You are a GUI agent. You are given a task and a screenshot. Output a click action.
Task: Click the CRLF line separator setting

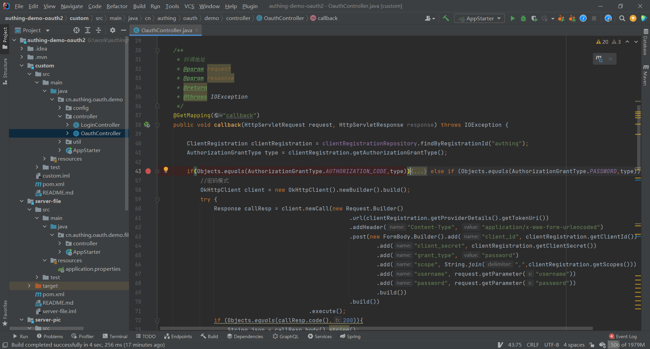click(533, 345)
